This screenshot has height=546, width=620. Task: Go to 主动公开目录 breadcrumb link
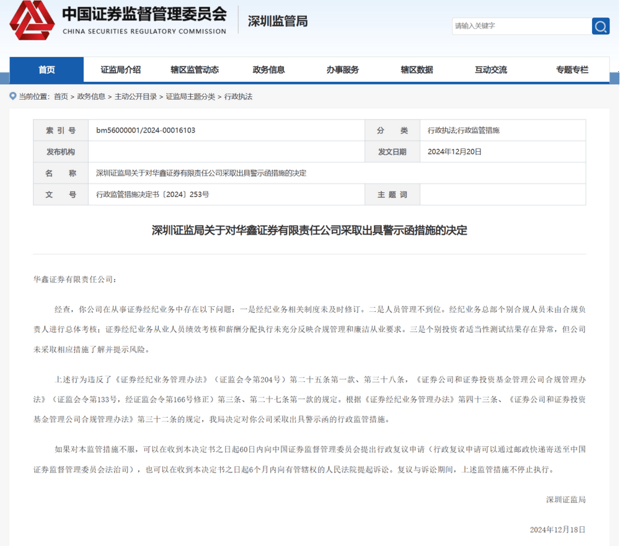(x=136, y=97)
